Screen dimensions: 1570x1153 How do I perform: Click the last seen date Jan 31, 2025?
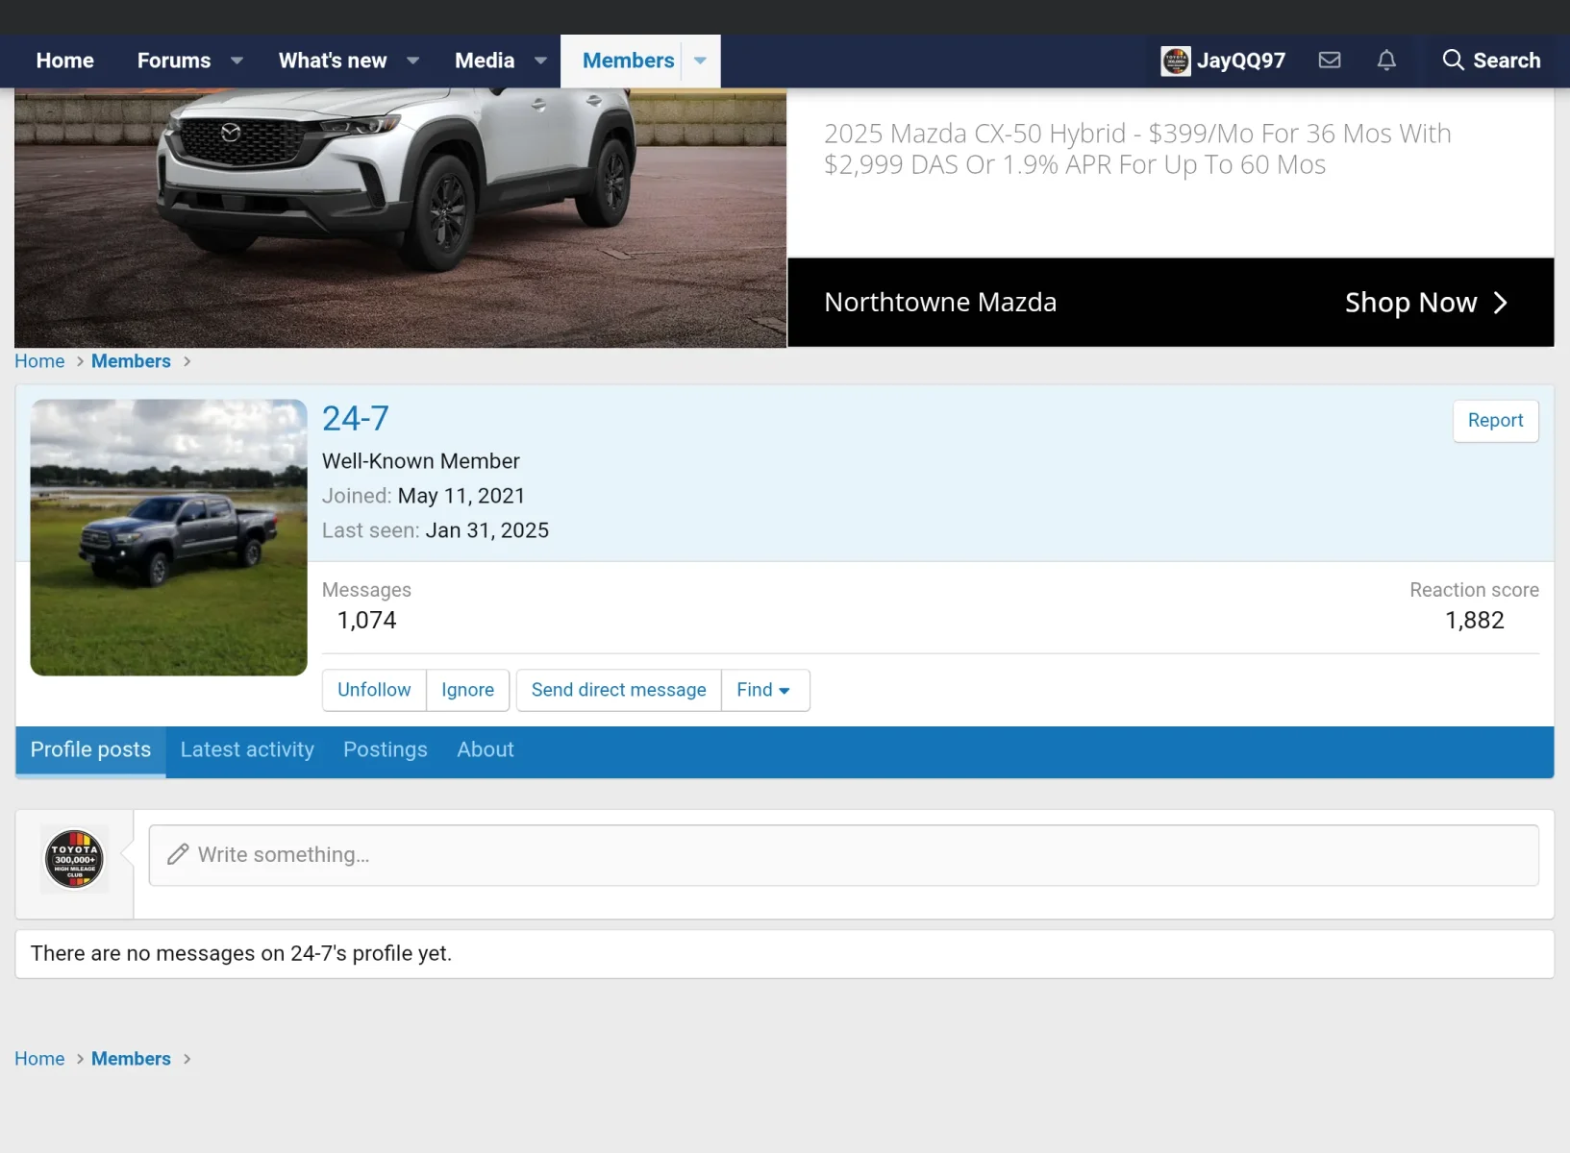[487, 530]
